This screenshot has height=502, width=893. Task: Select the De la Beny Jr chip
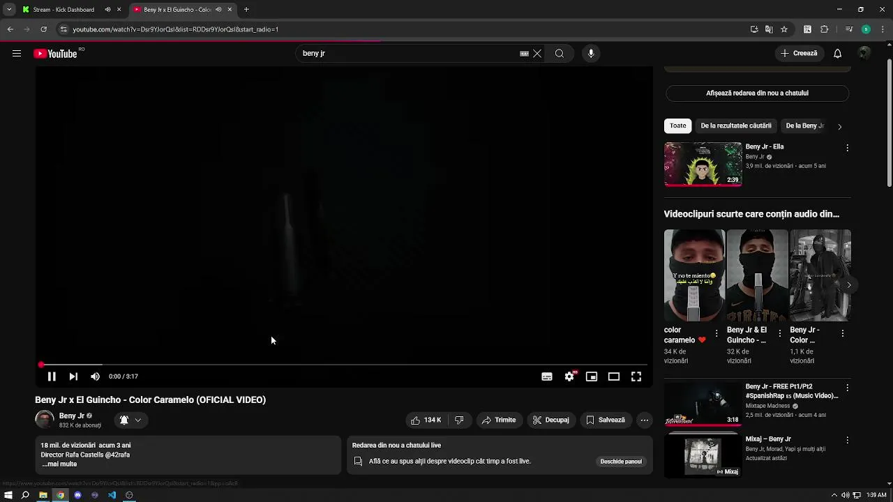pyautogui.click(x=804, y=126)
